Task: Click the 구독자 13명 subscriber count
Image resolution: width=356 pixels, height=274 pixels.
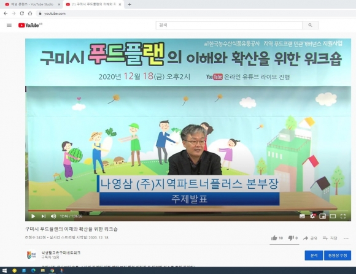Action: (x=50, y=257)
